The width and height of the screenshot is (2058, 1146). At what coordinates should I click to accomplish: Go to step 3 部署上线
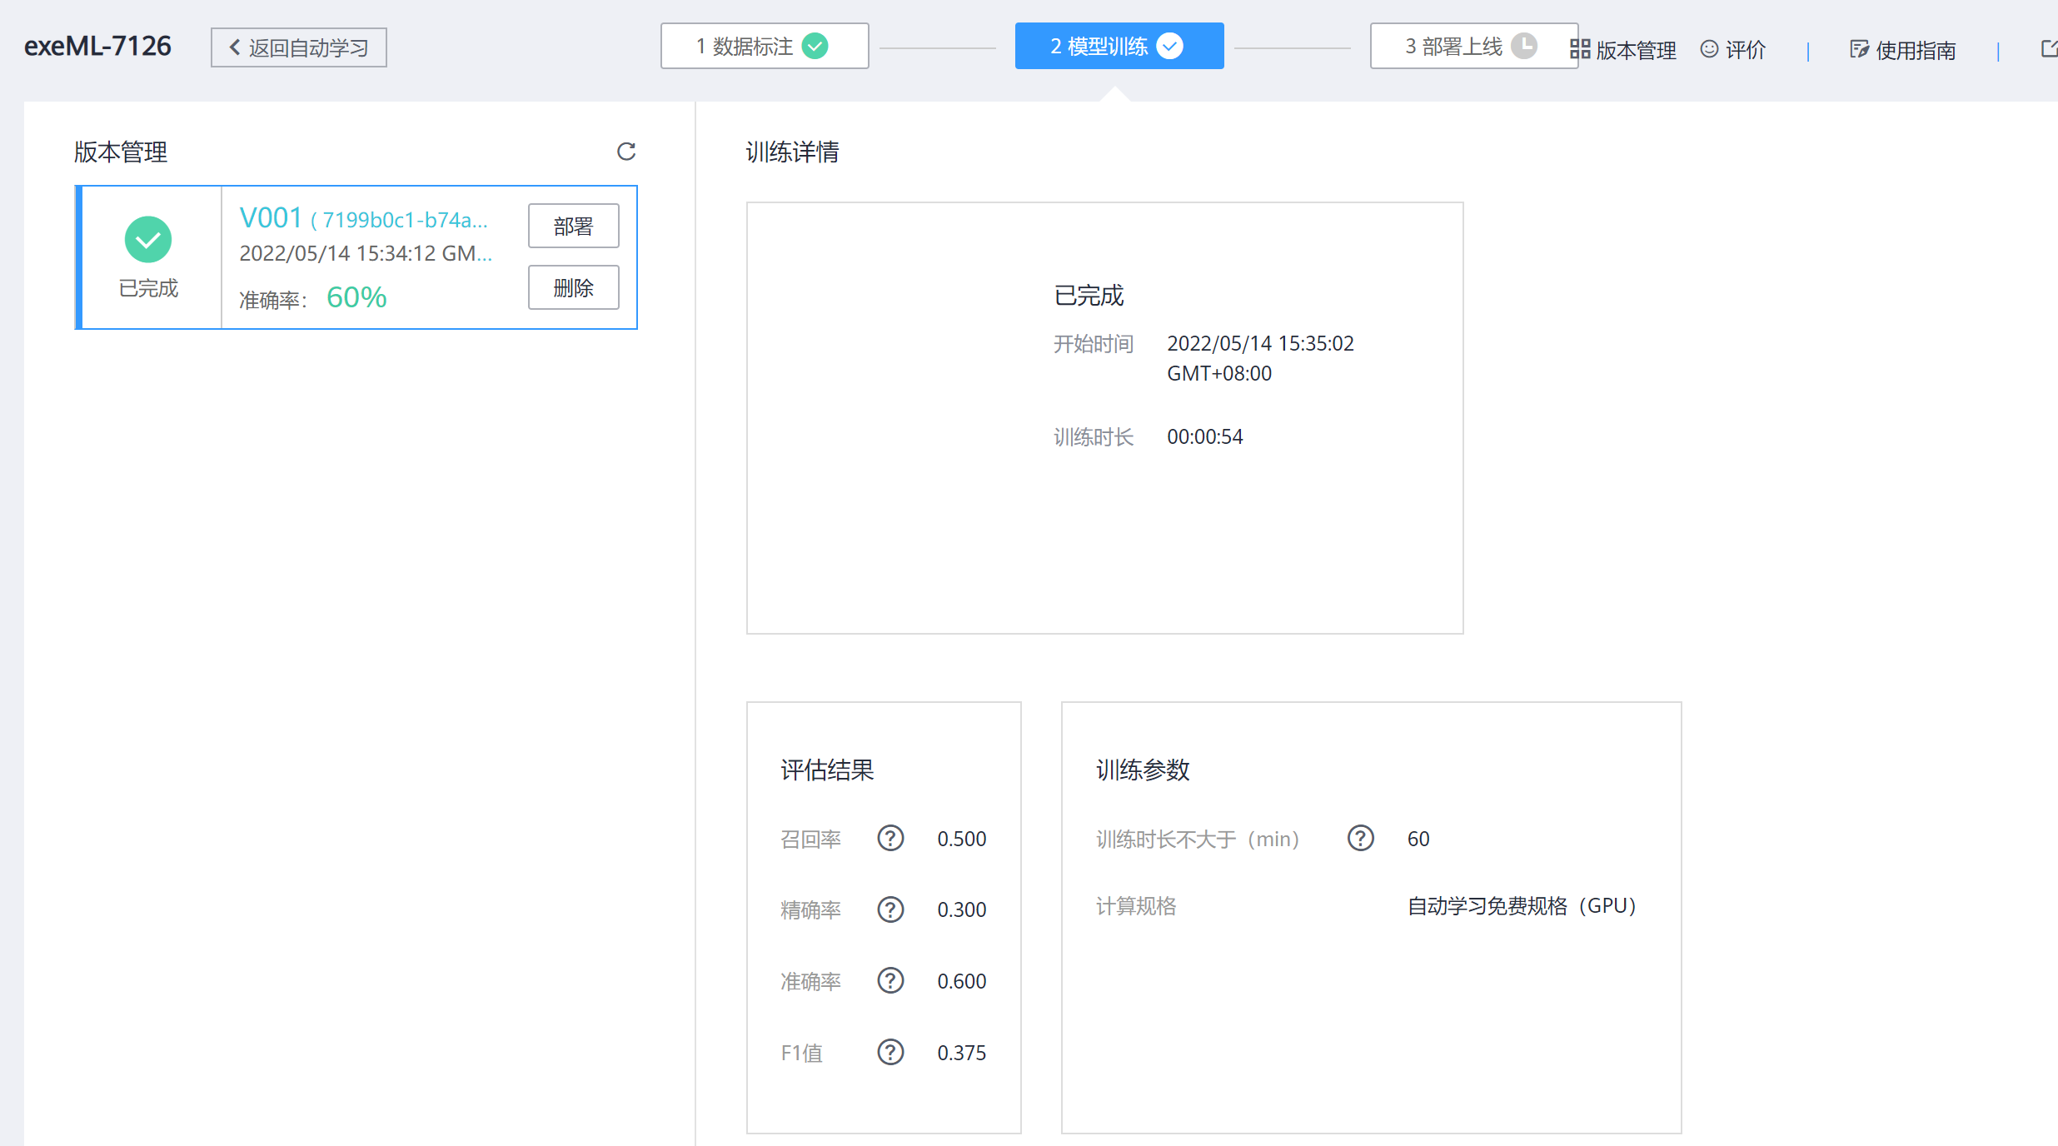[1474, 46]
